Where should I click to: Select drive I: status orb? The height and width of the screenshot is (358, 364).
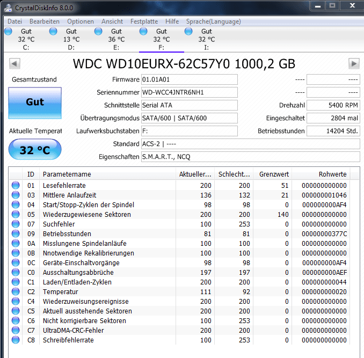[x=188, y=31]
